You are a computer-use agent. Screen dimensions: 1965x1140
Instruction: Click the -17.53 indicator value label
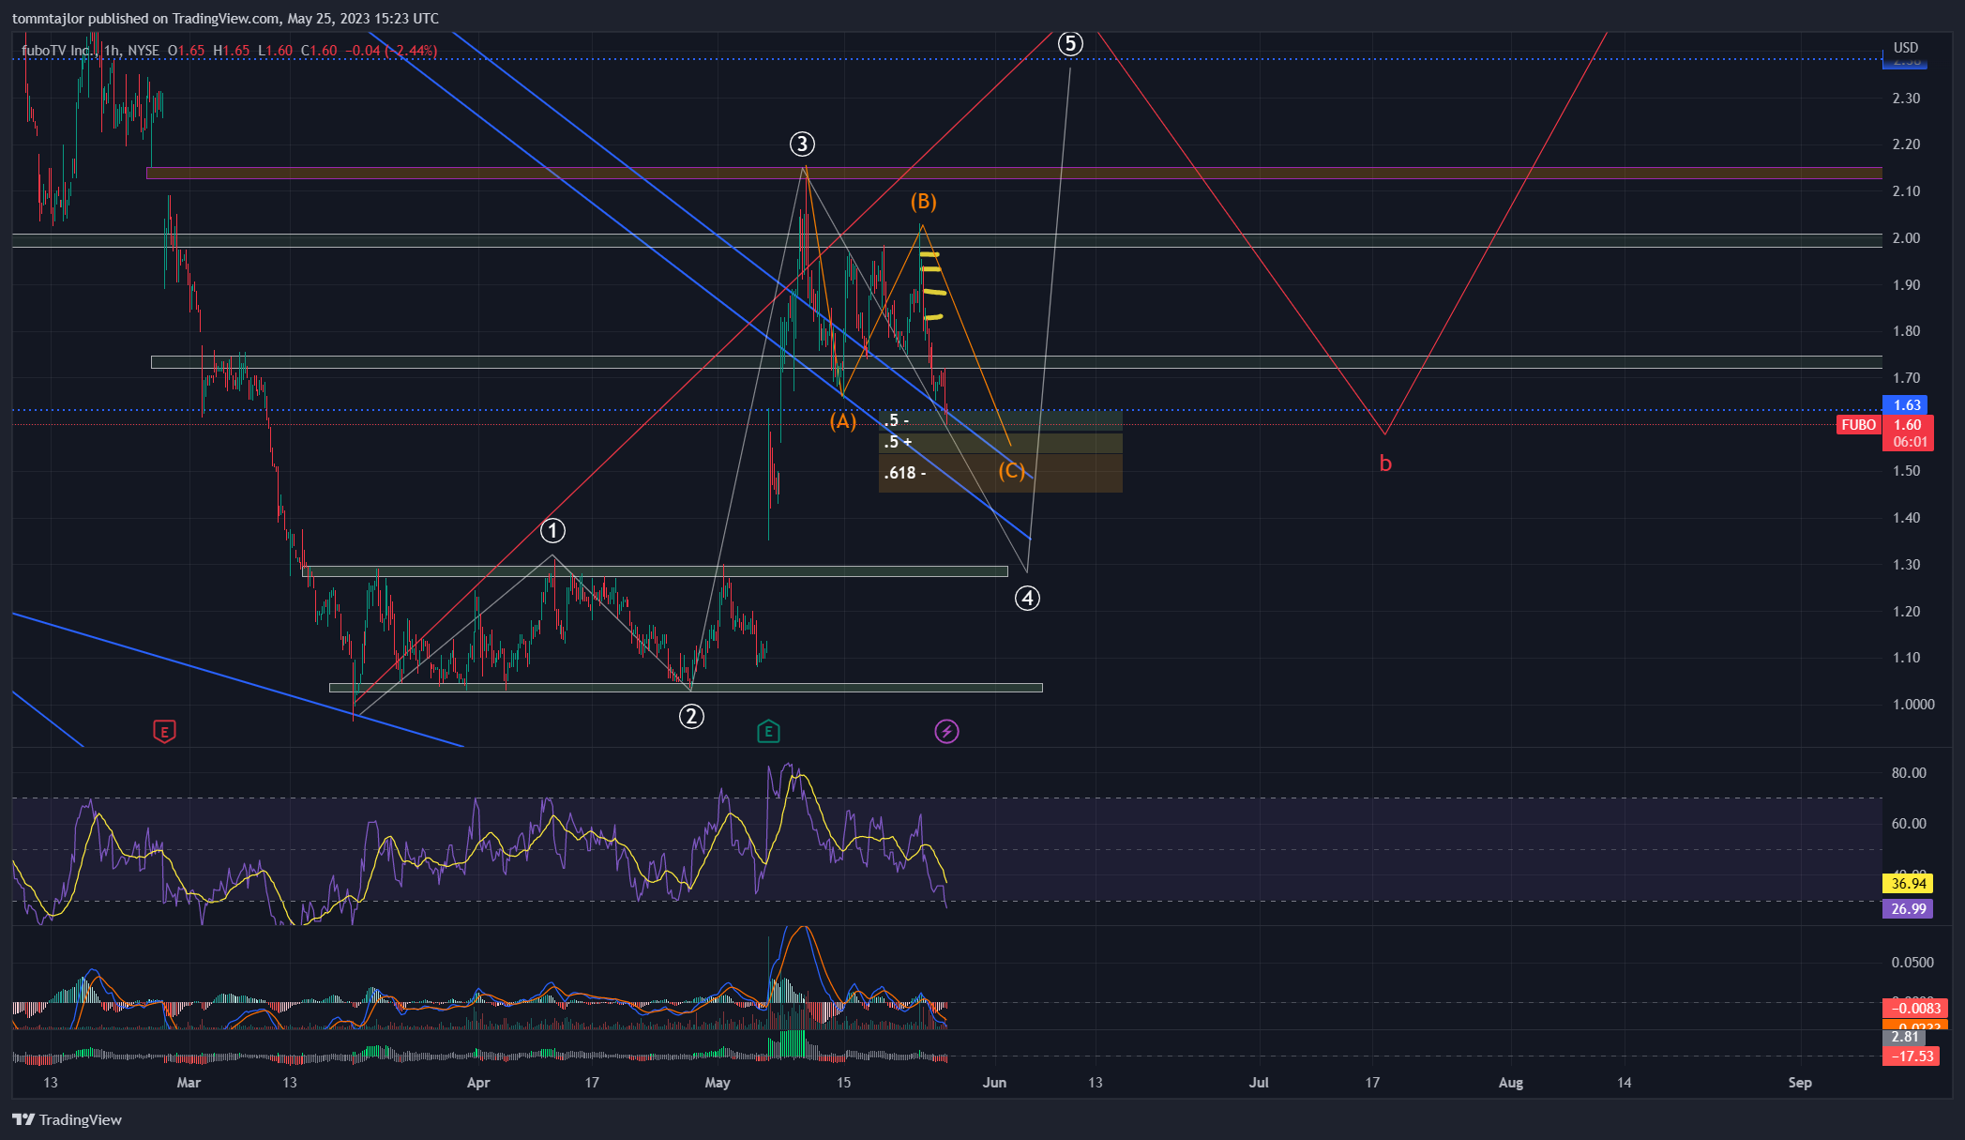coord(1911,1056)
